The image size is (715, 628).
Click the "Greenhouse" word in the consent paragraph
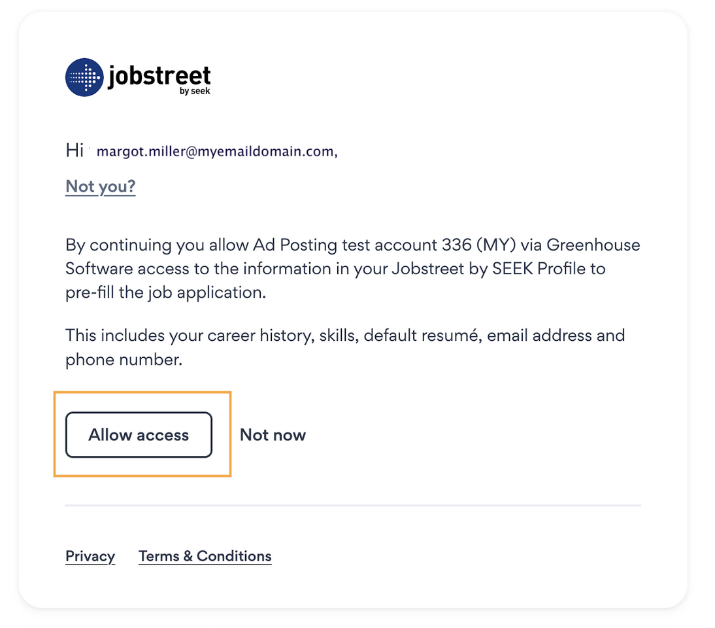point(593,245)
